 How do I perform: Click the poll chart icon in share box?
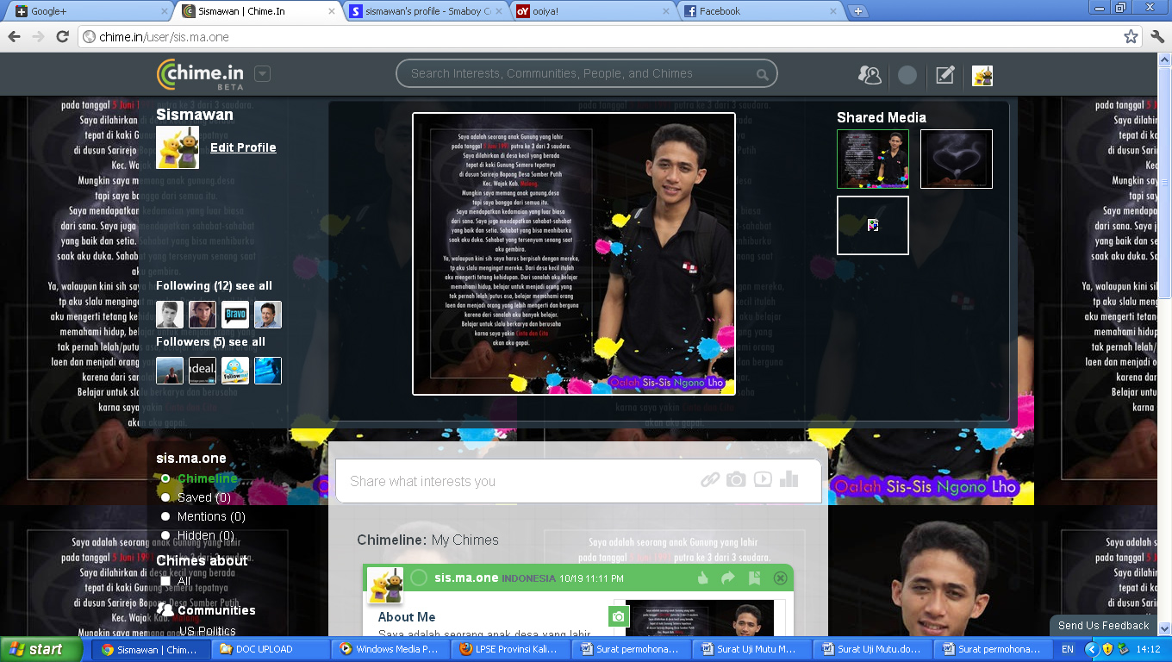(789, 480)
